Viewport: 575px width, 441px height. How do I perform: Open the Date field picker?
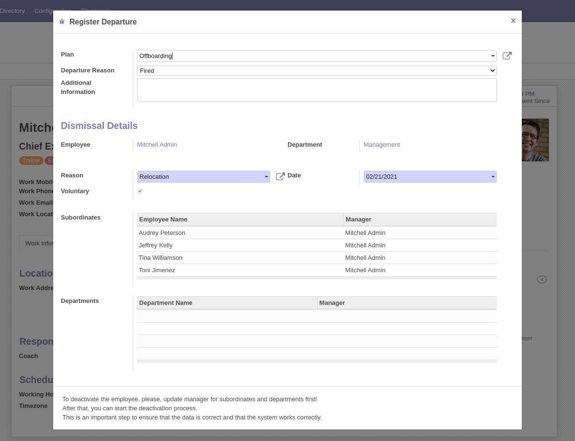430,177
